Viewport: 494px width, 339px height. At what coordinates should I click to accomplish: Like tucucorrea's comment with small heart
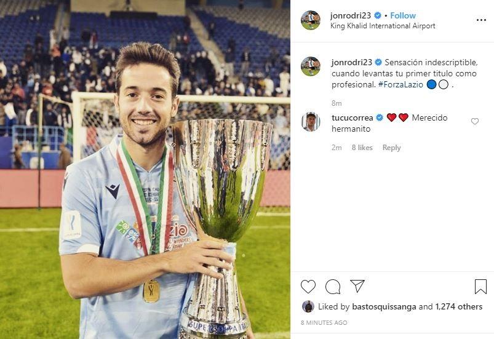(x=475, y=121)
